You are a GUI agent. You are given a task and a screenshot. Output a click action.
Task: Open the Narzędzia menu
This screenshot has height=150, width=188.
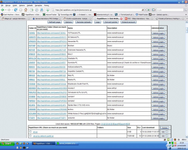pyautogui.click(x=39, y=5)
